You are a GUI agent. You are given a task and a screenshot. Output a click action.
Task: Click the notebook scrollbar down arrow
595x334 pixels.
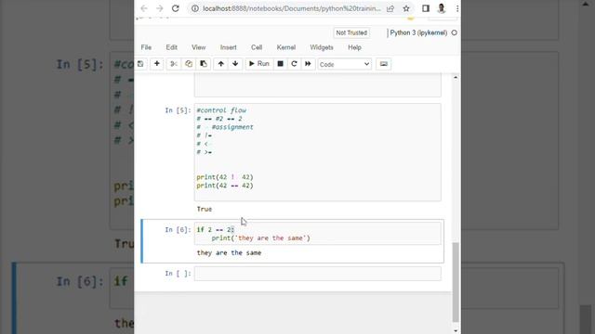click(456, 330)
